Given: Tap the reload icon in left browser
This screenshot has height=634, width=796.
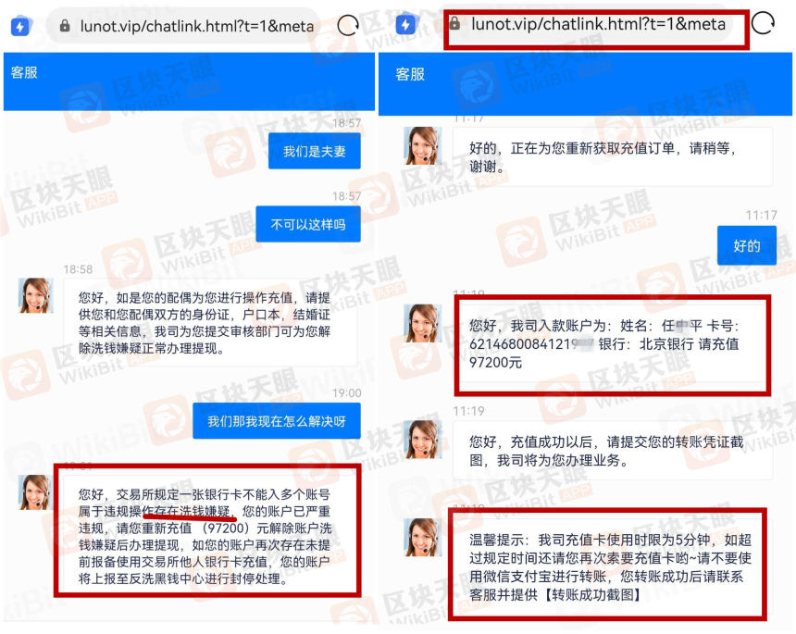Looking at the screenshot, I should [x=347, y=26].
